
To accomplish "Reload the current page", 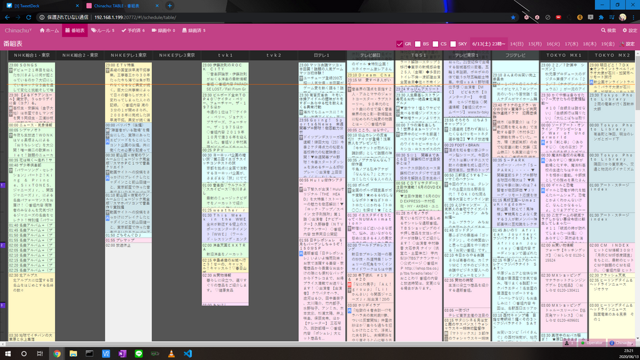I will 29,17.
